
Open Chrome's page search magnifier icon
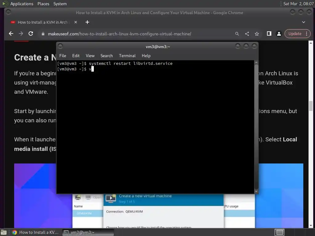(237, 34)
